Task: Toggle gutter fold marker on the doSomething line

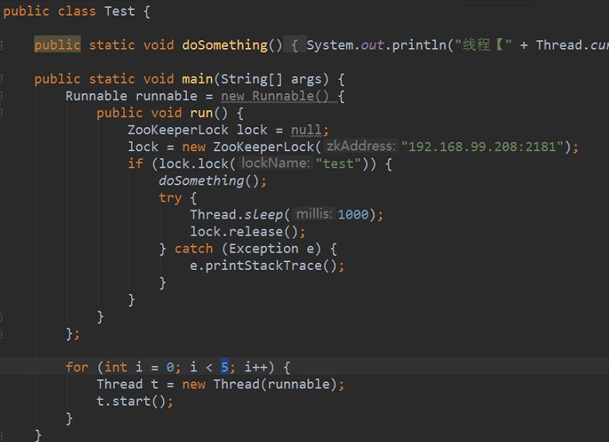Action: tap(2, 46)
